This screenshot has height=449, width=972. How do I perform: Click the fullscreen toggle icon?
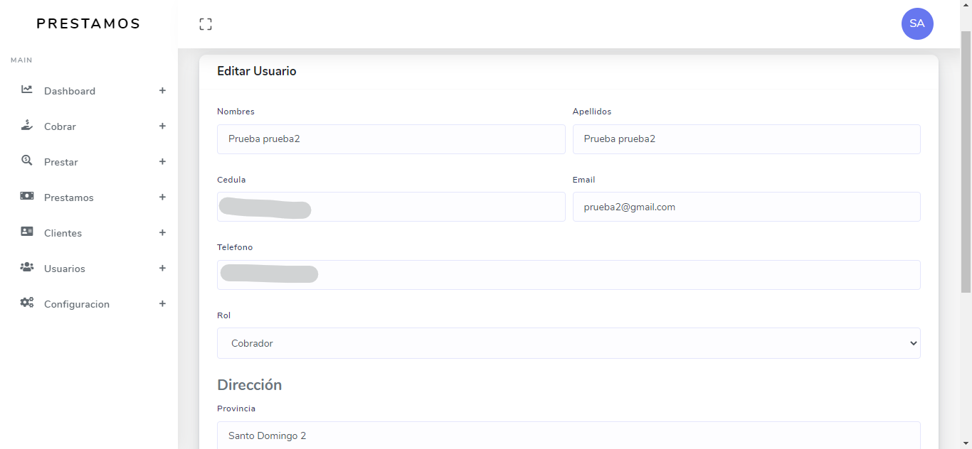[206, 24]
